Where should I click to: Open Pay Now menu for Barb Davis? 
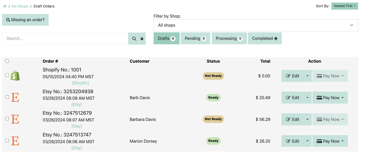click(330, 98)
